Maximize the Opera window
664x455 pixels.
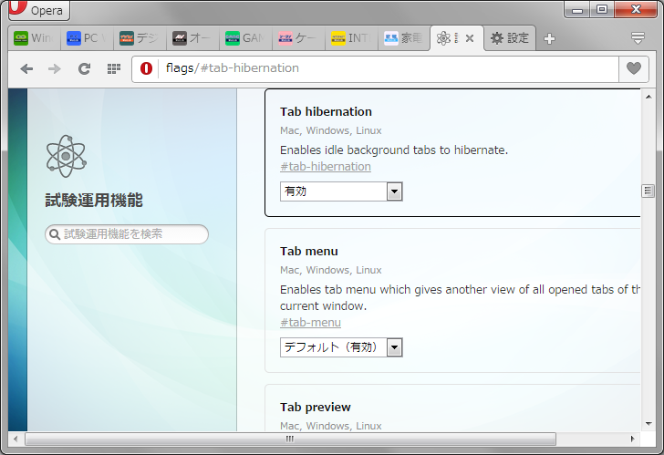(602, 9)
